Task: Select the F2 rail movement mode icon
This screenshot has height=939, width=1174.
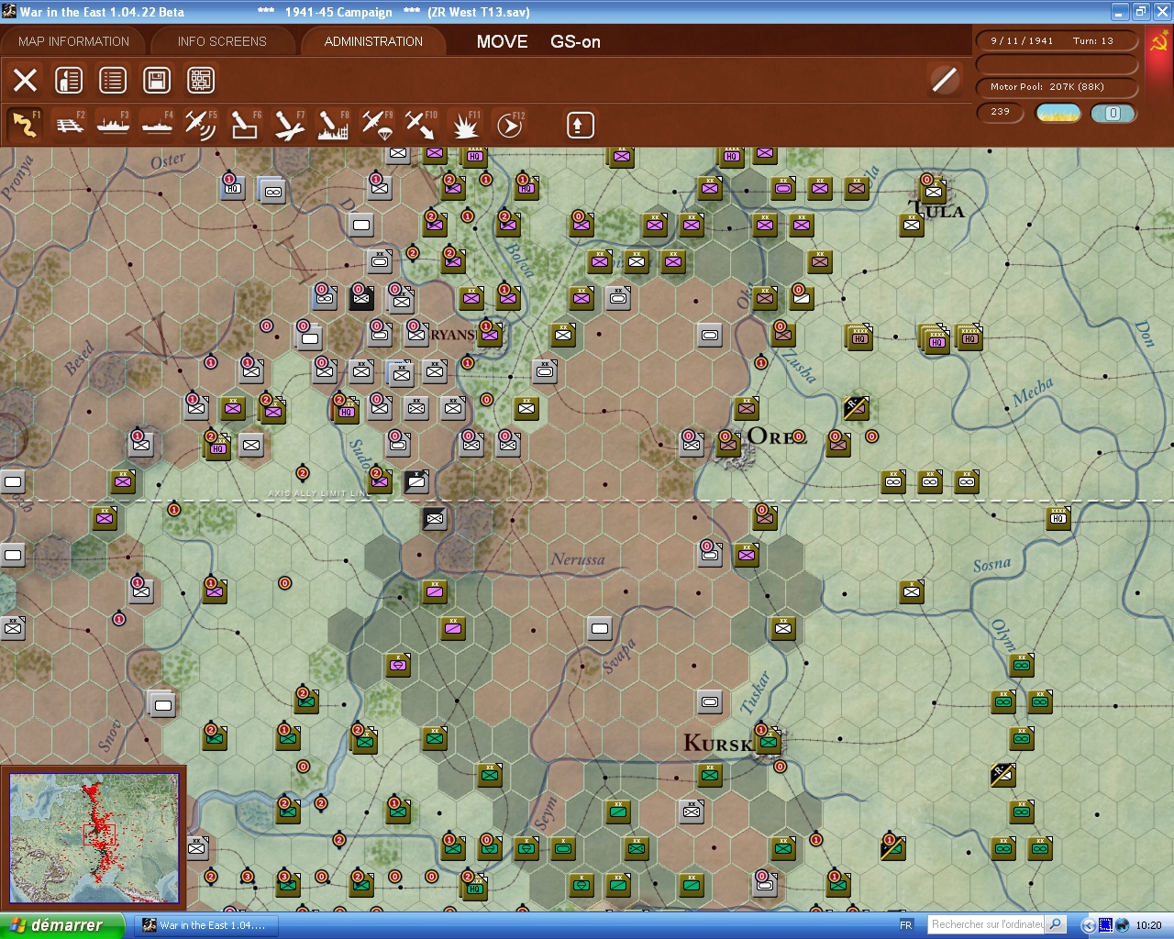Action: tap(70, 125)
